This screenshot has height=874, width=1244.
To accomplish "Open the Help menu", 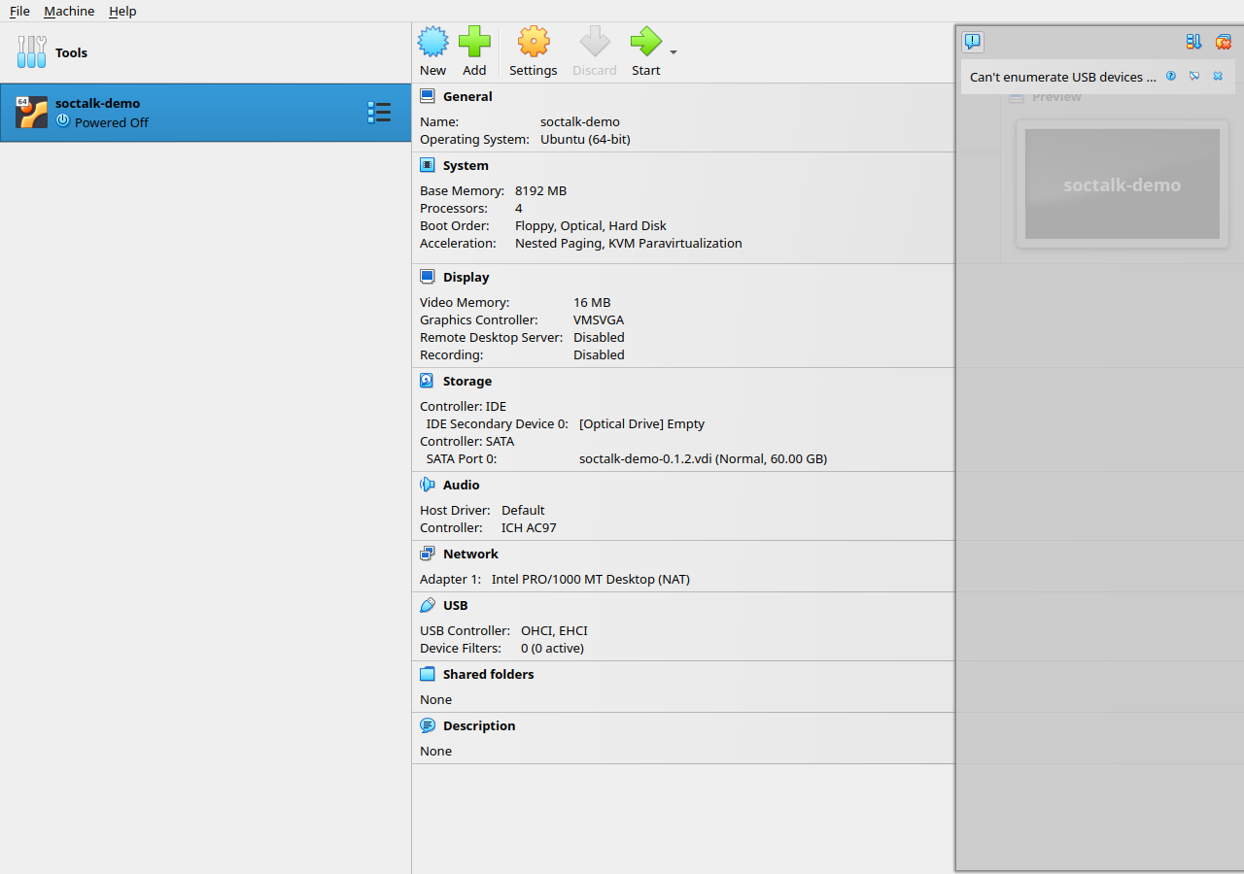I will click(x=122, y=11).
